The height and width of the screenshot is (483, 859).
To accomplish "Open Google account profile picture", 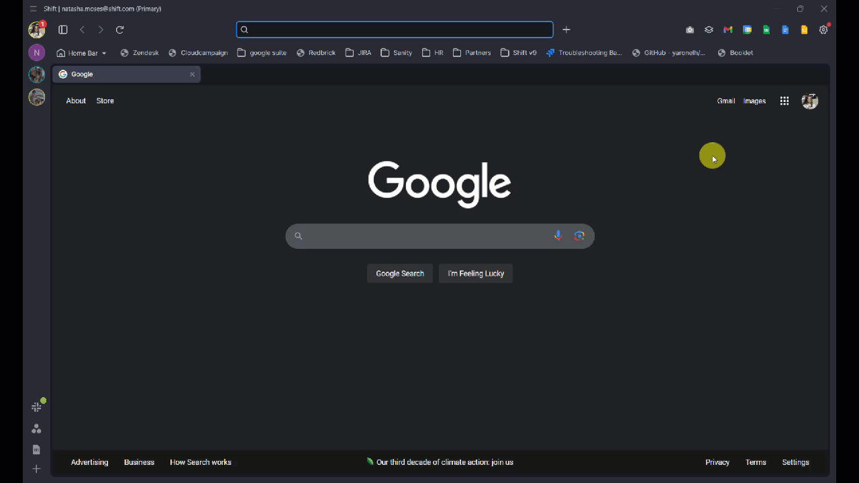I will tap(810, 101).
